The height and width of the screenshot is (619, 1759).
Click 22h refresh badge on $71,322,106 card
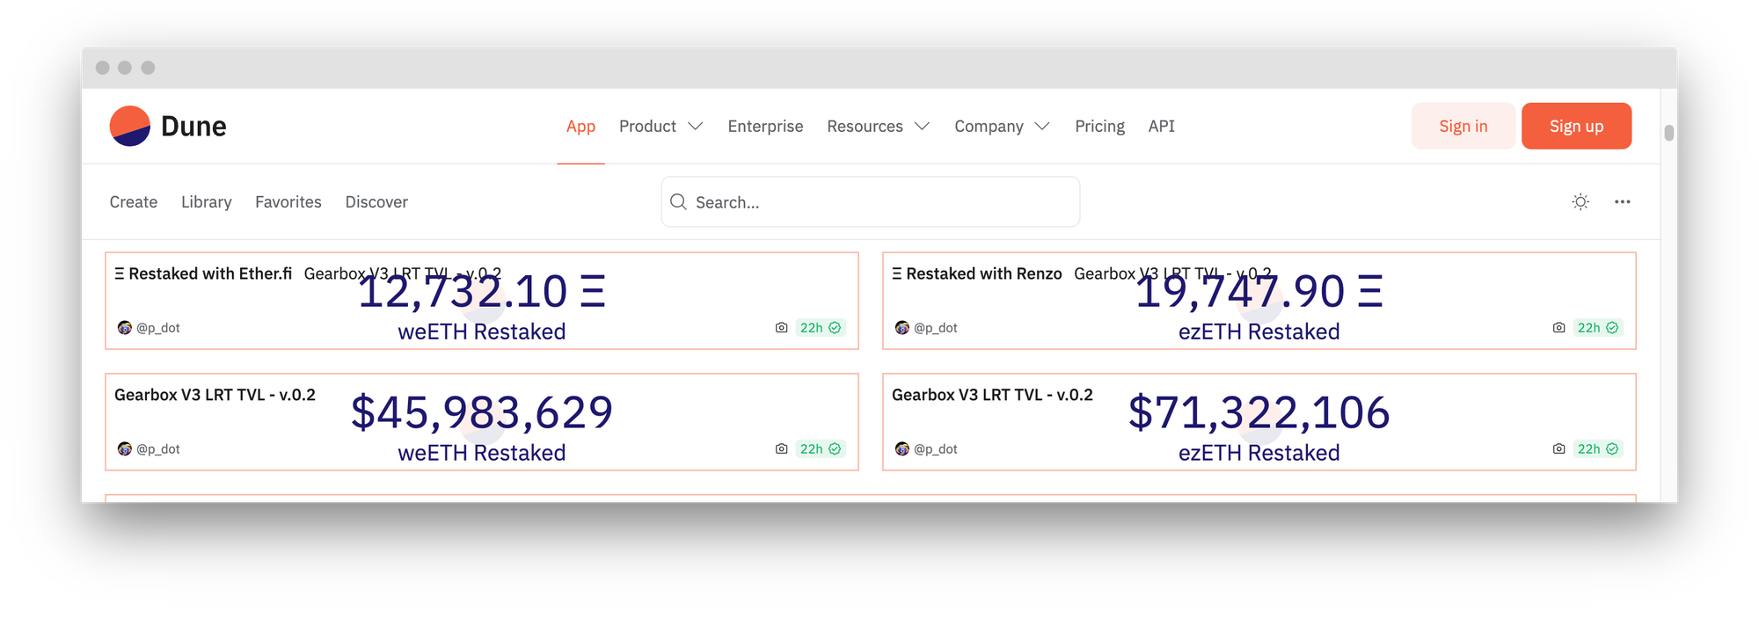coord(1597,449)
